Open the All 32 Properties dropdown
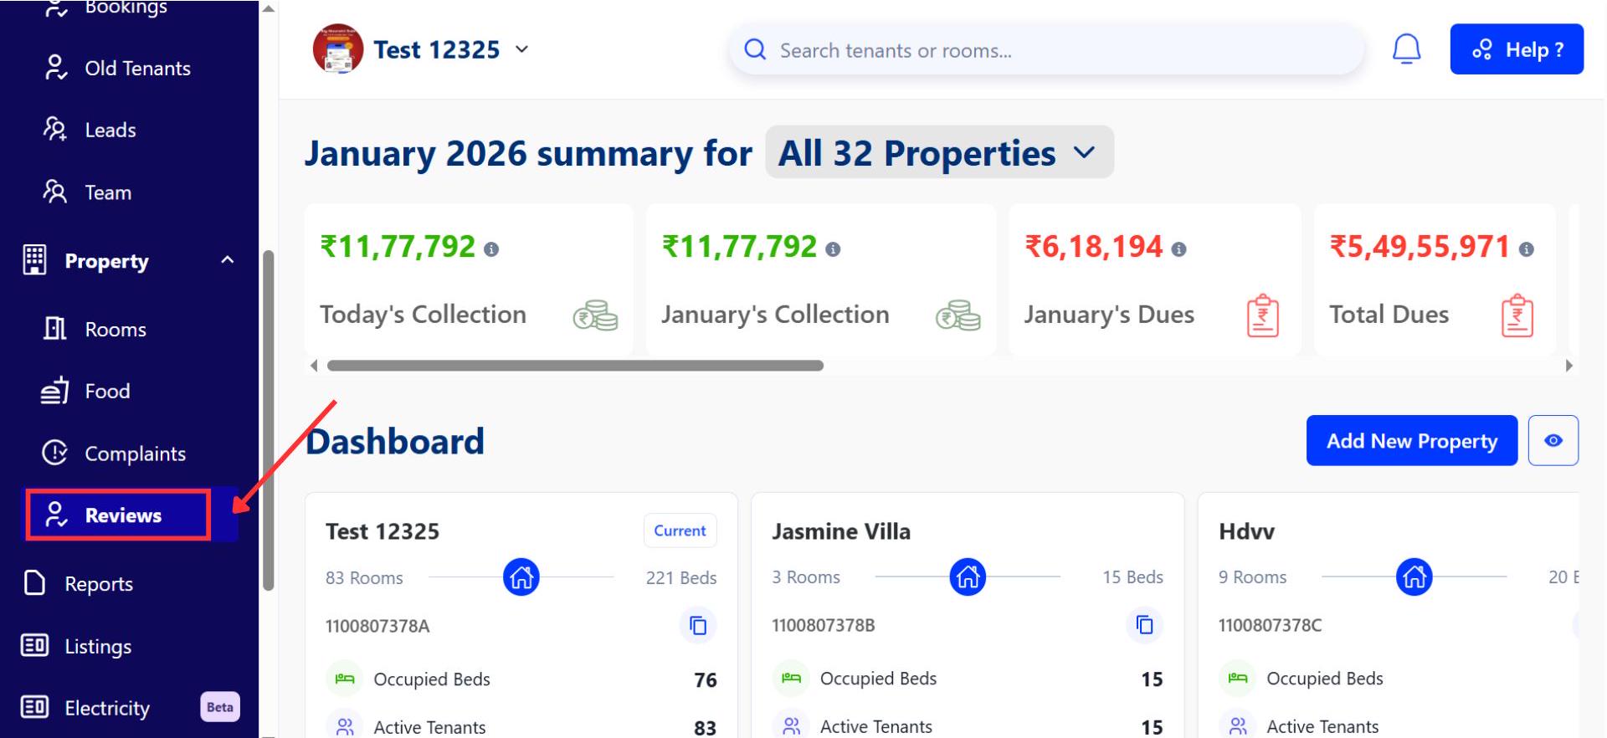The height and width of the screenshot is (738, 1607). coord(938,153)
